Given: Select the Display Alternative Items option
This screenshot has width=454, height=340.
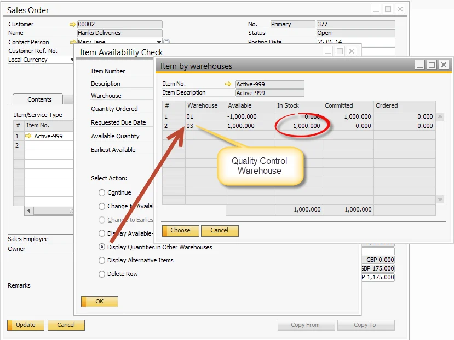Looking at the screenshot, I should [102, 260].
